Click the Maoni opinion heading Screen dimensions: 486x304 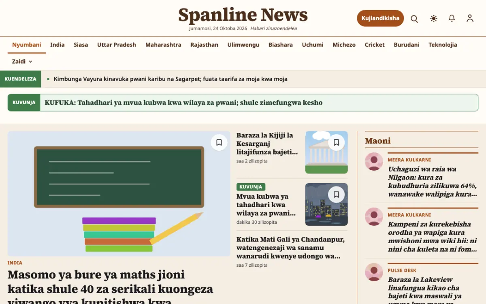tap(378, 141)
